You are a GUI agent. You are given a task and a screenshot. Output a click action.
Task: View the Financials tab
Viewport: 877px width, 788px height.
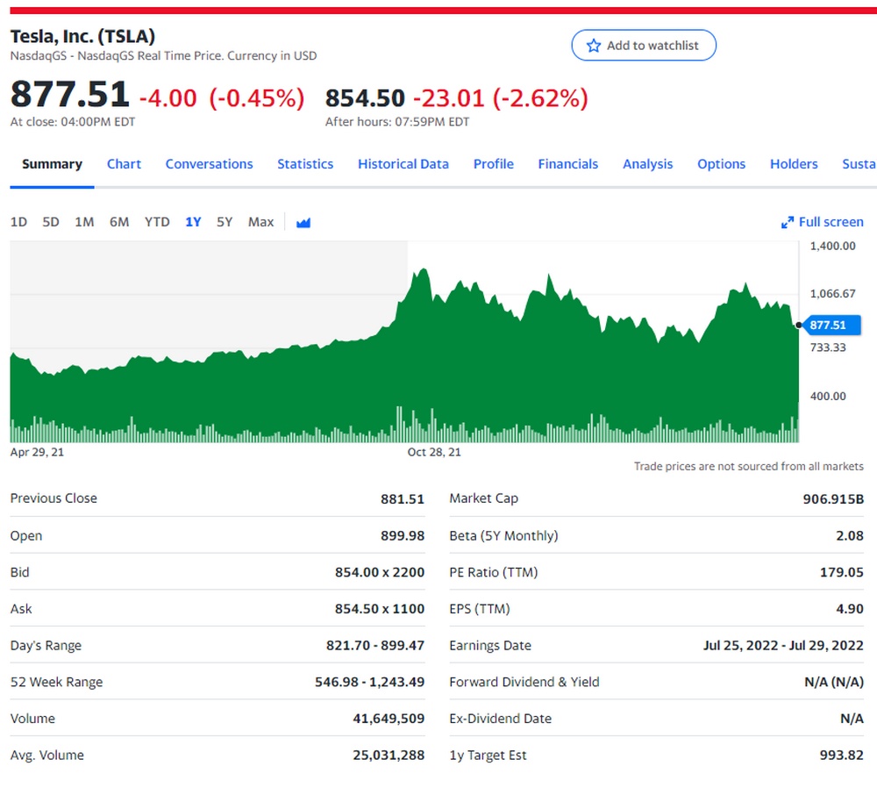[x=567, y=164]
